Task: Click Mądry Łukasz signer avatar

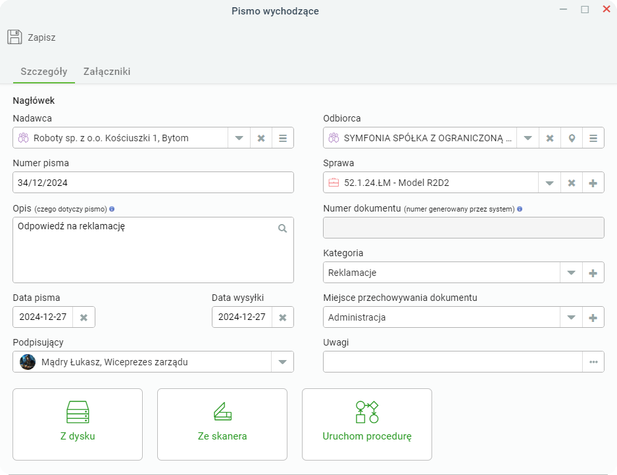Action: 28,362
